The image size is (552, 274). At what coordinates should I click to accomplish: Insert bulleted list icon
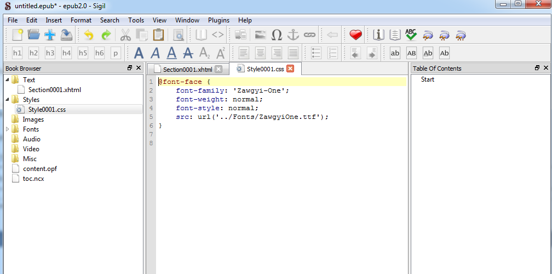pos(316,53)
